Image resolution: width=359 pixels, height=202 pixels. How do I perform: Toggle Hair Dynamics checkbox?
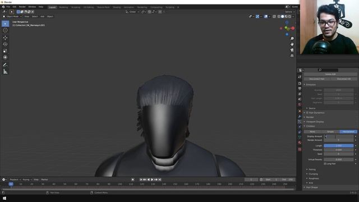(307, 113)
